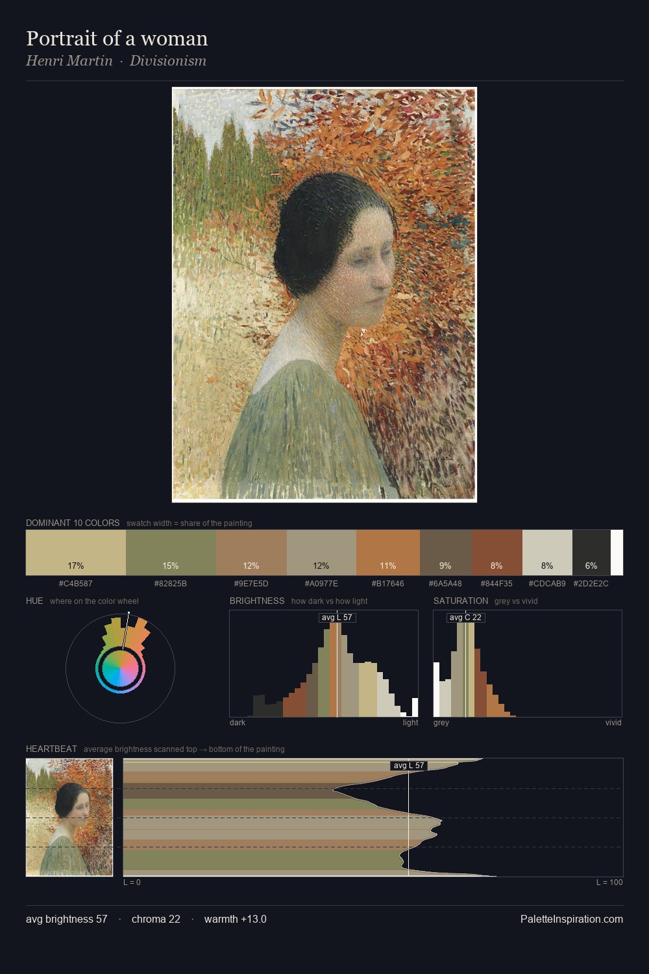Click the title 'Portrait of a woman'

pos(117,38)
